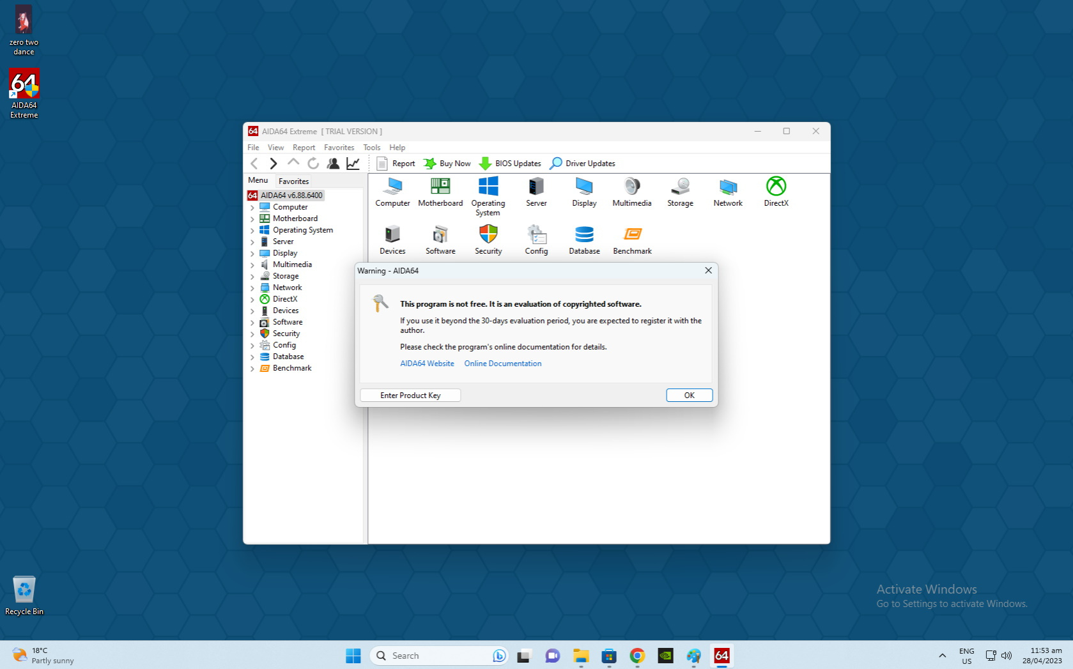The width and height of the screenshot is (1073, 669).
Task: Open the Display category icon in the main pane
Action: (584, 192)
